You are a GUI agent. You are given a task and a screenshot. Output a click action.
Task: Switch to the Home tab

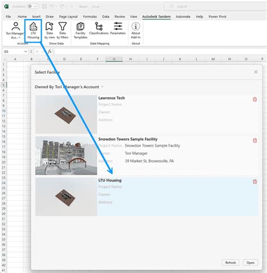(22, 16)
